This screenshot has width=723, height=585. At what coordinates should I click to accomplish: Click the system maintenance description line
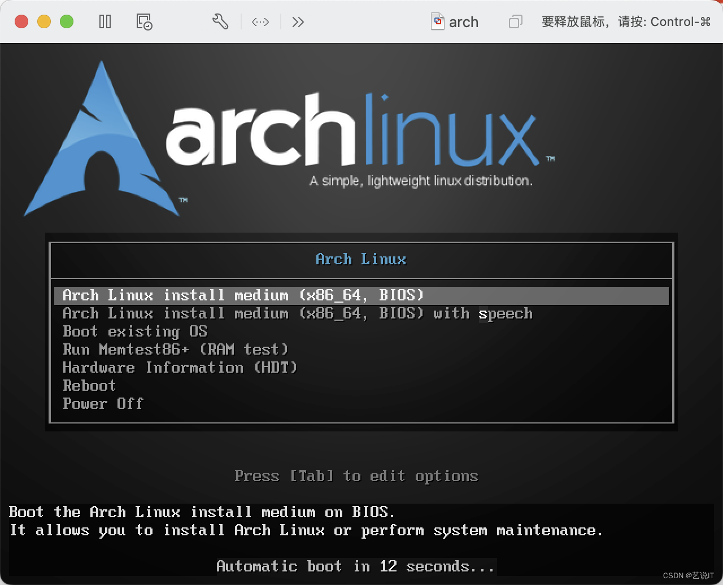point(306,530)
